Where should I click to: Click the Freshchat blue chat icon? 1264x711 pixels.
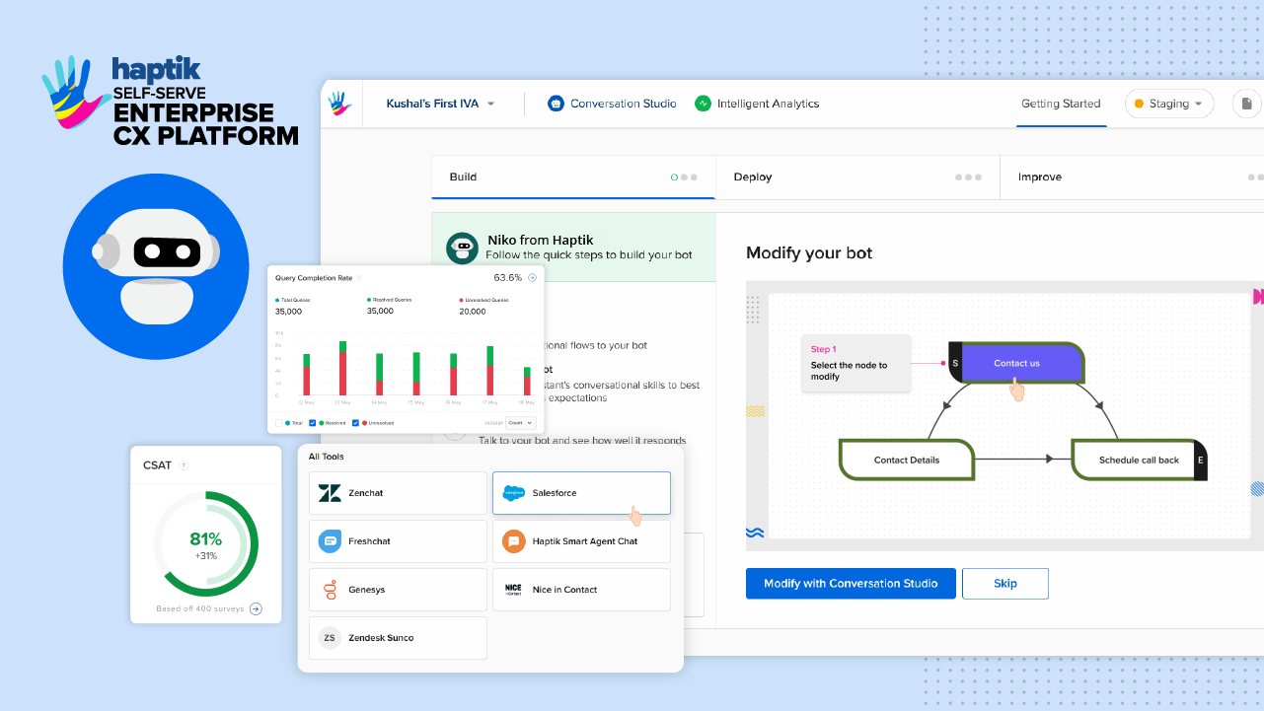[330, 541]
